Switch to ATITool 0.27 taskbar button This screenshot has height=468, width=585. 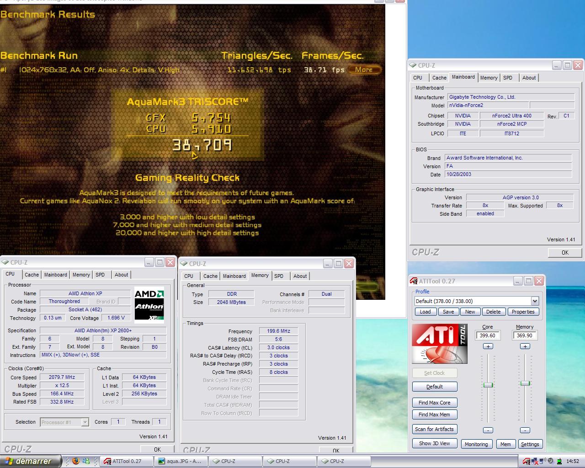click(x=127, y=461)
